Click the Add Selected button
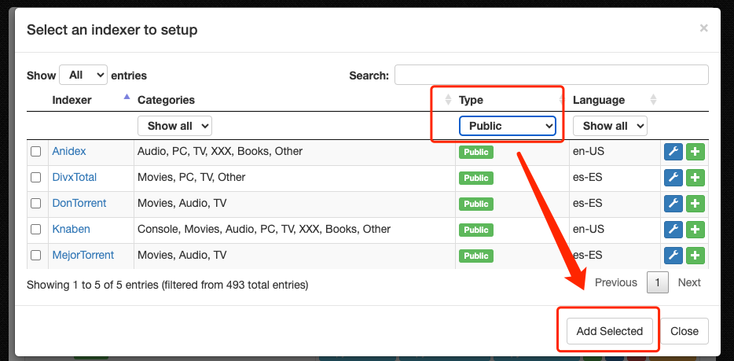This screenshot has width=734, height=361. click(x=609, y=331)
